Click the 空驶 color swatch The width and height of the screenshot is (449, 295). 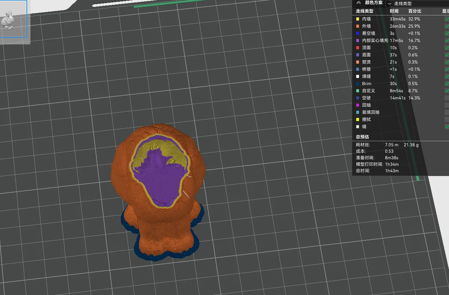358,98
